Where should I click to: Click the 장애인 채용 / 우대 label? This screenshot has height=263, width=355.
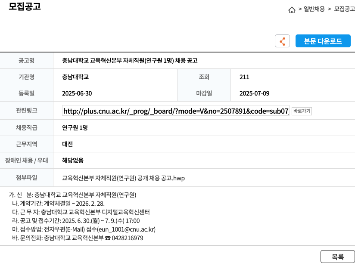tap(26, 160)
